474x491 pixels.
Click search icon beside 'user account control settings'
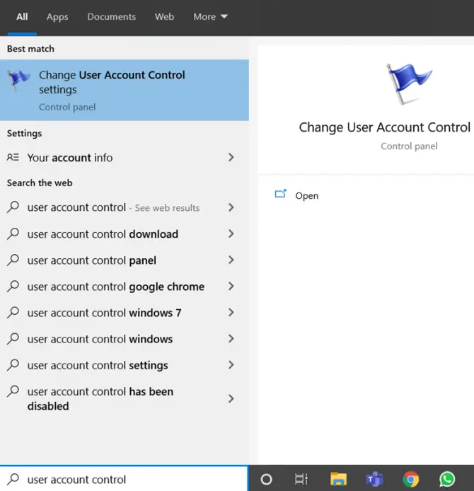pyautogui.click(x=13, y=365)
